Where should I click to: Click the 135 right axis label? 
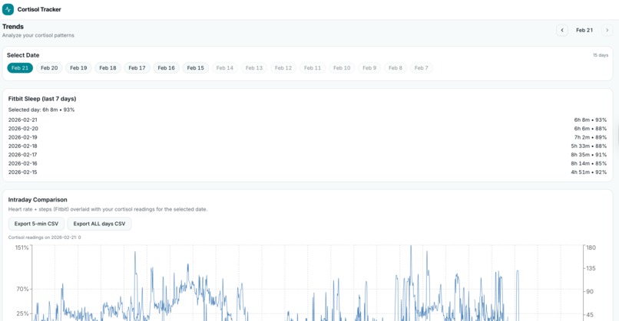[591, 268]
